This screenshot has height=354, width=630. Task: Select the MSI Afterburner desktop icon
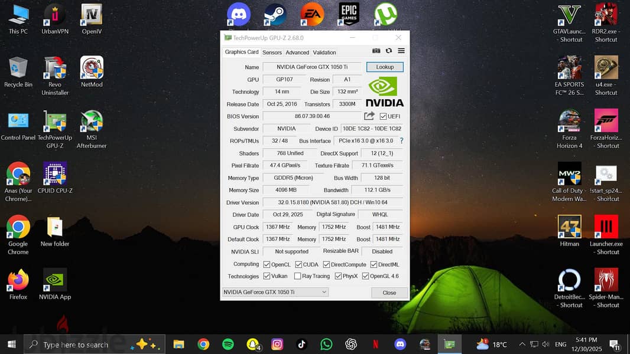pyautogui.click(x=92, y=129)
